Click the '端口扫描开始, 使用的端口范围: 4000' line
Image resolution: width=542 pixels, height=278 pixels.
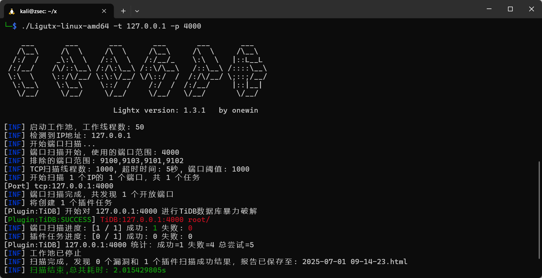point(91,152)
